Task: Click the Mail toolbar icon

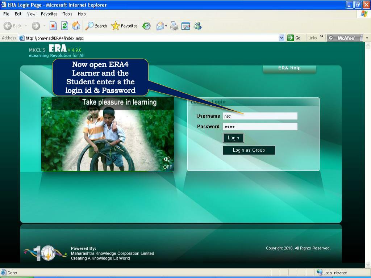Action: (160, 26)
